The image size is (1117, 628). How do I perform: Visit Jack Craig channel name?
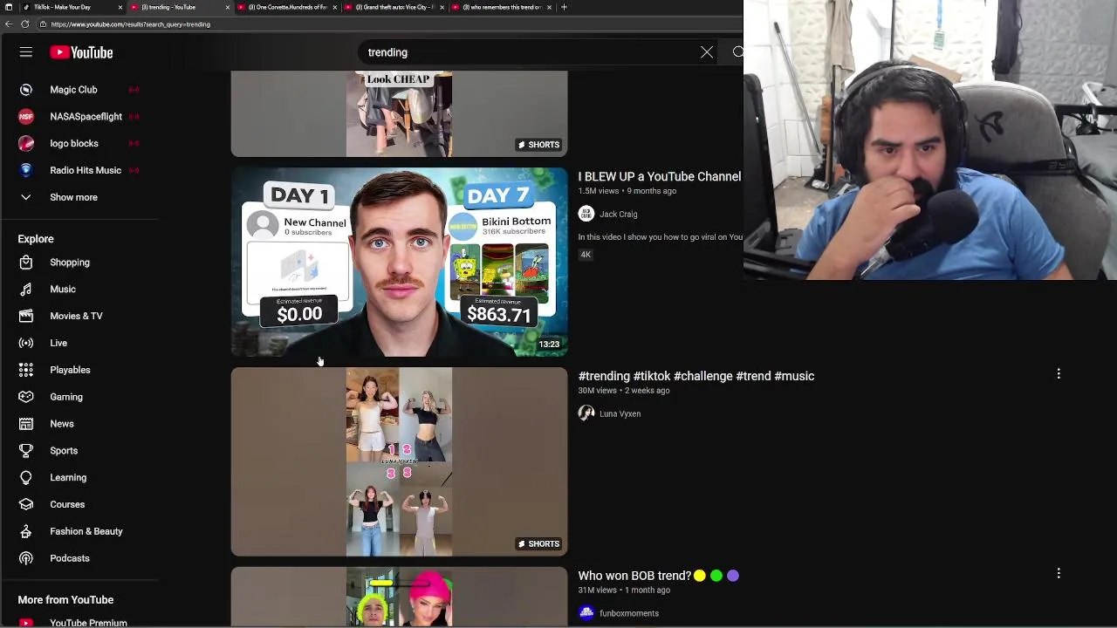coord(618,215)
